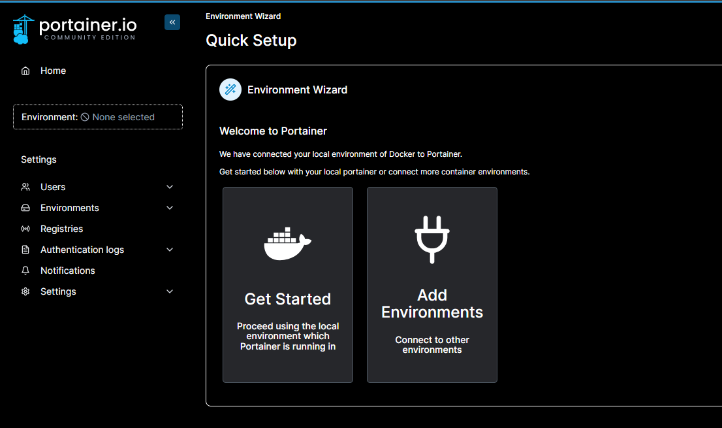Click the Environment: None selected box
The height and width of the screenshot is (428, 722).
[x=98, y=117]
